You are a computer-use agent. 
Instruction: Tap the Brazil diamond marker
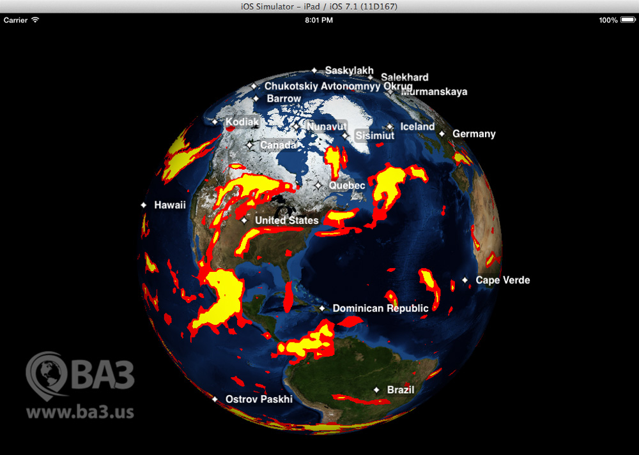click(377, 390)
